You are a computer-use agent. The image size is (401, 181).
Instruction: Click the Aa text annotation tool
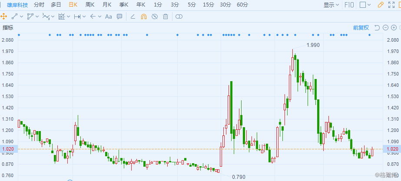pos(108,16)
